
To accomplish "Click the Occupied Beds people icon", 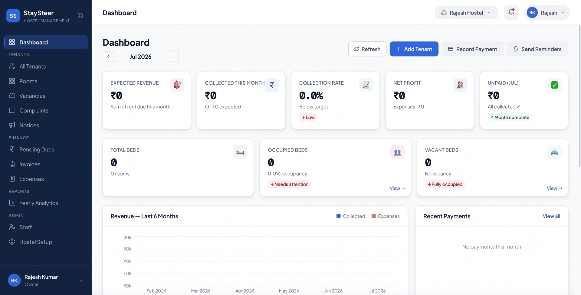I will [x=397, y=152].
